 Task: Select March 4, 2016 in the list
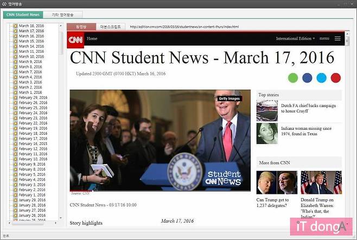(x=30, y=77)
